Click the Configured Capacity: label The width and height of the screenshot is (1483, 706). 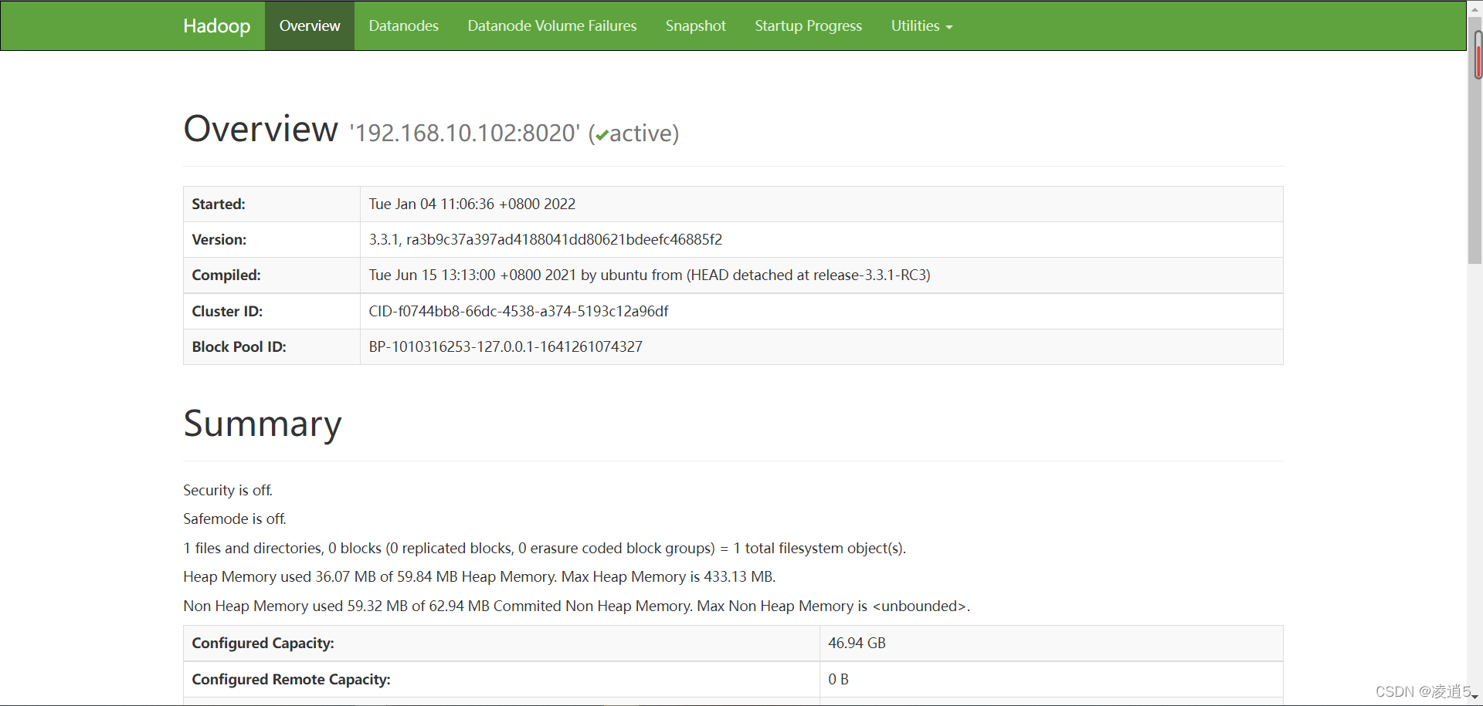[263, 643]
